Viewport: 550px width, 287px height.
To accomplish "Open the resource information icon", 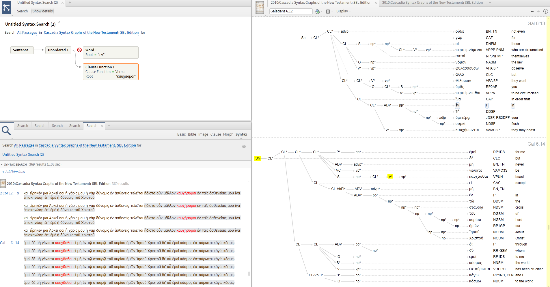I will point(546,11).
